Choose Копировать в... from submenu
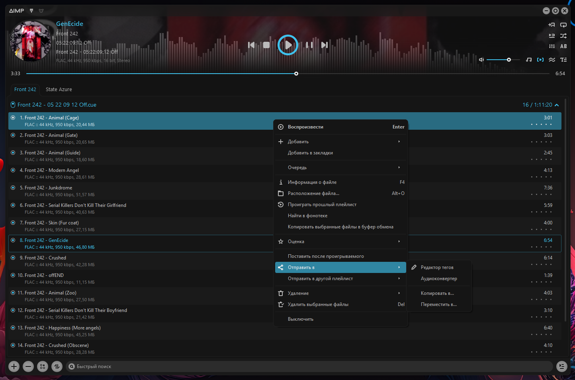The image size is (575, 380). pos(440,293)
